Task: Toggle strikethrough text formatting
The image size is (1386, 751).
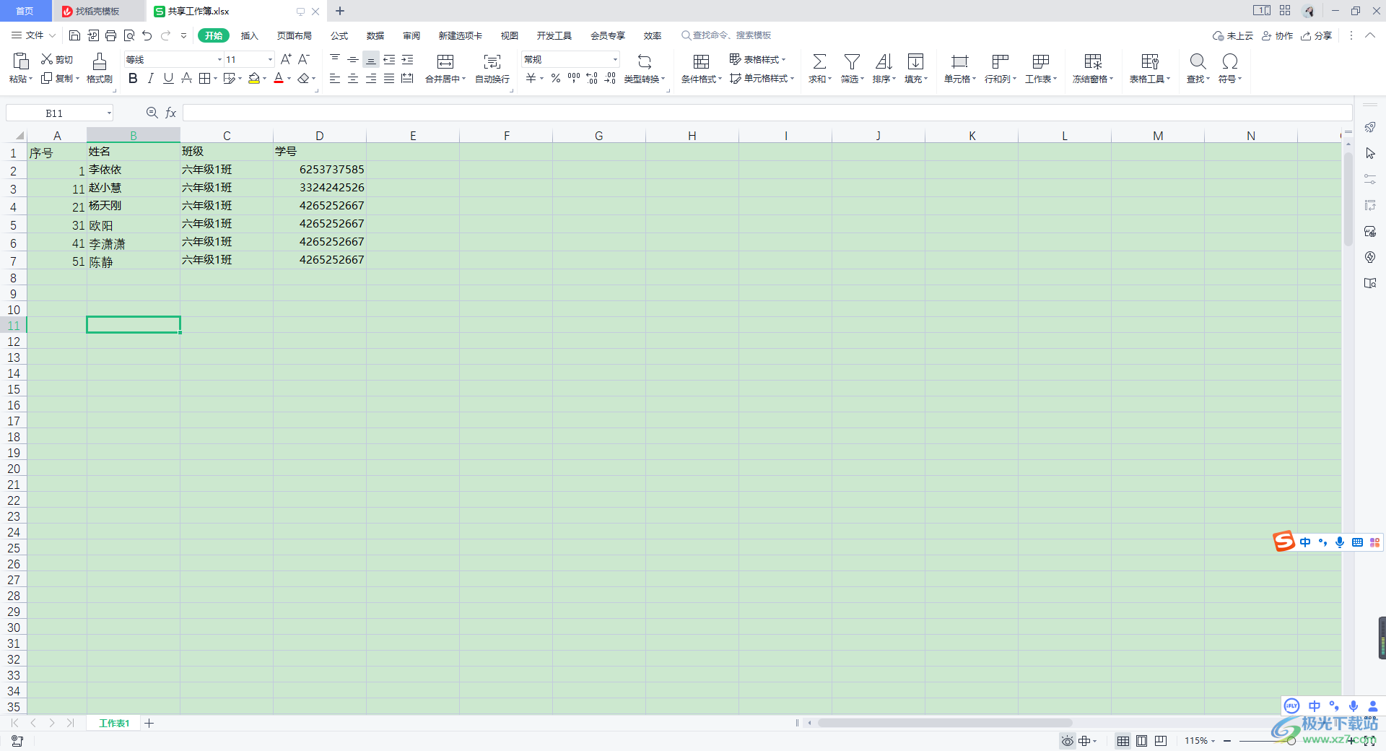Action: tap(186, 78)
